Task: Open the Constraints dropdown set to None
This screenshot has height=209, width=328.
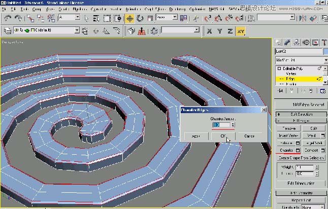Action: click(313, 207)
